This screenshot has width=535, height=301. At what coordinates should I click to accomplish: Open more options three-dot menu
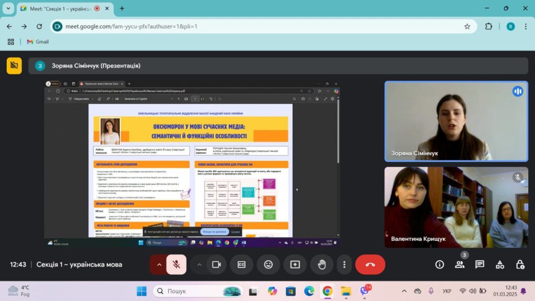coord(344,264)
